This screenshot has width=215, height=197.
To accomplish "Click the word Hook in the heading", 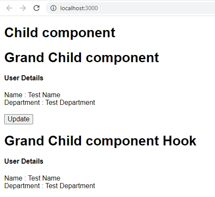I will point(179,141).
